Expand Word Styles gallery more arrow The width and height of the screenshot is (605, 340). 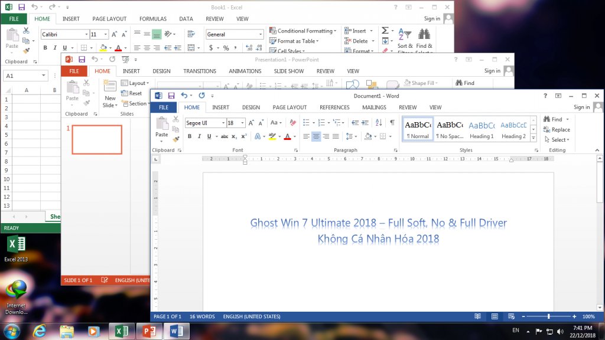click(x=534, y=138)
